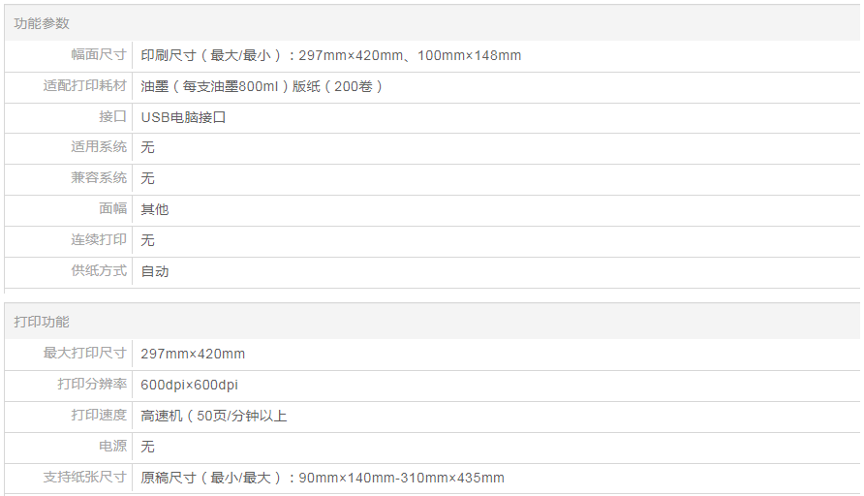The height and width of the screenshot is (496, 864).
Task: Select the 适配打印耗材 label
Action: [x=85, y=86]
